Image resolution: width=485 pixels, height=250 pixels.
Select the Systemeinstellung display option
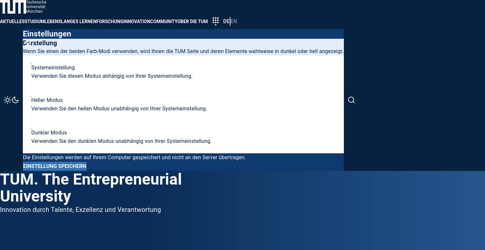53,68
